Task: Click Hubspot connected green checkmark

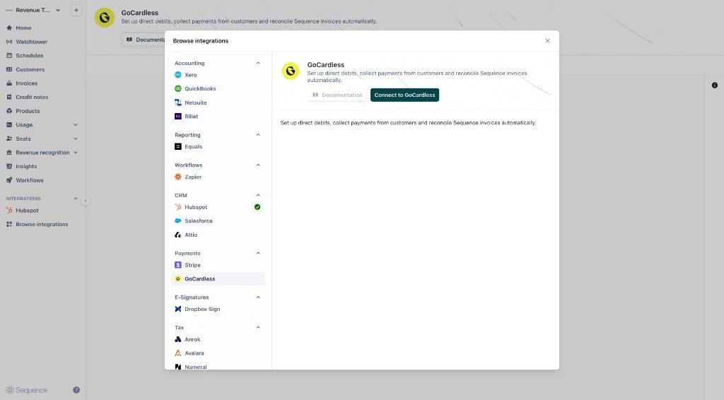Action: coord(257,207)
